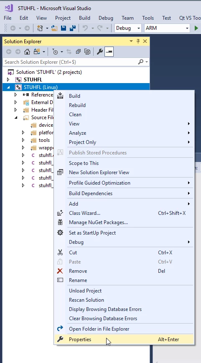This screenshot has width=201, height=363.
Task: Click the Open File toolbar icon
Action: [x=54, y=28]
